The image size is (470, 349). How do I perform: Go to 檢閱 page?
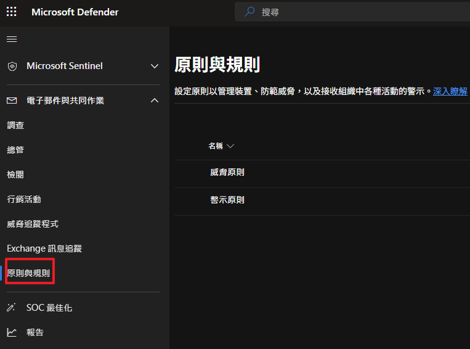[15, 175]
